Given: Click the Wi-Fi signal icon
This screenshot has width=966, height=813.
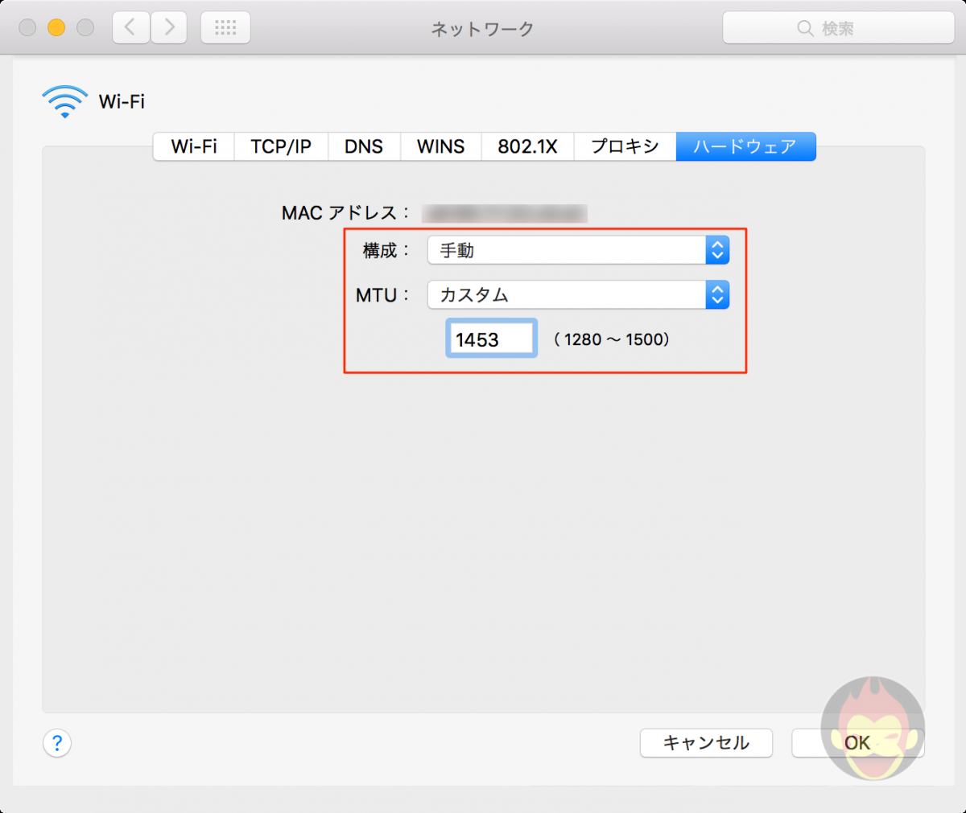Looking at the screenshot, I should click(x=64, y=101).
